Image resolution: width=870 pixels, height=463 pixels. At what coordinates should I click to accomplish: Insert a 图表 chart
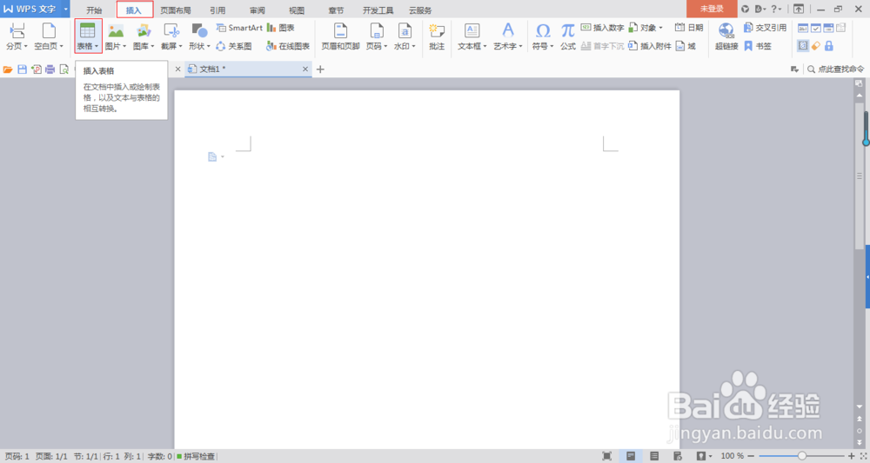pos(281,28)
